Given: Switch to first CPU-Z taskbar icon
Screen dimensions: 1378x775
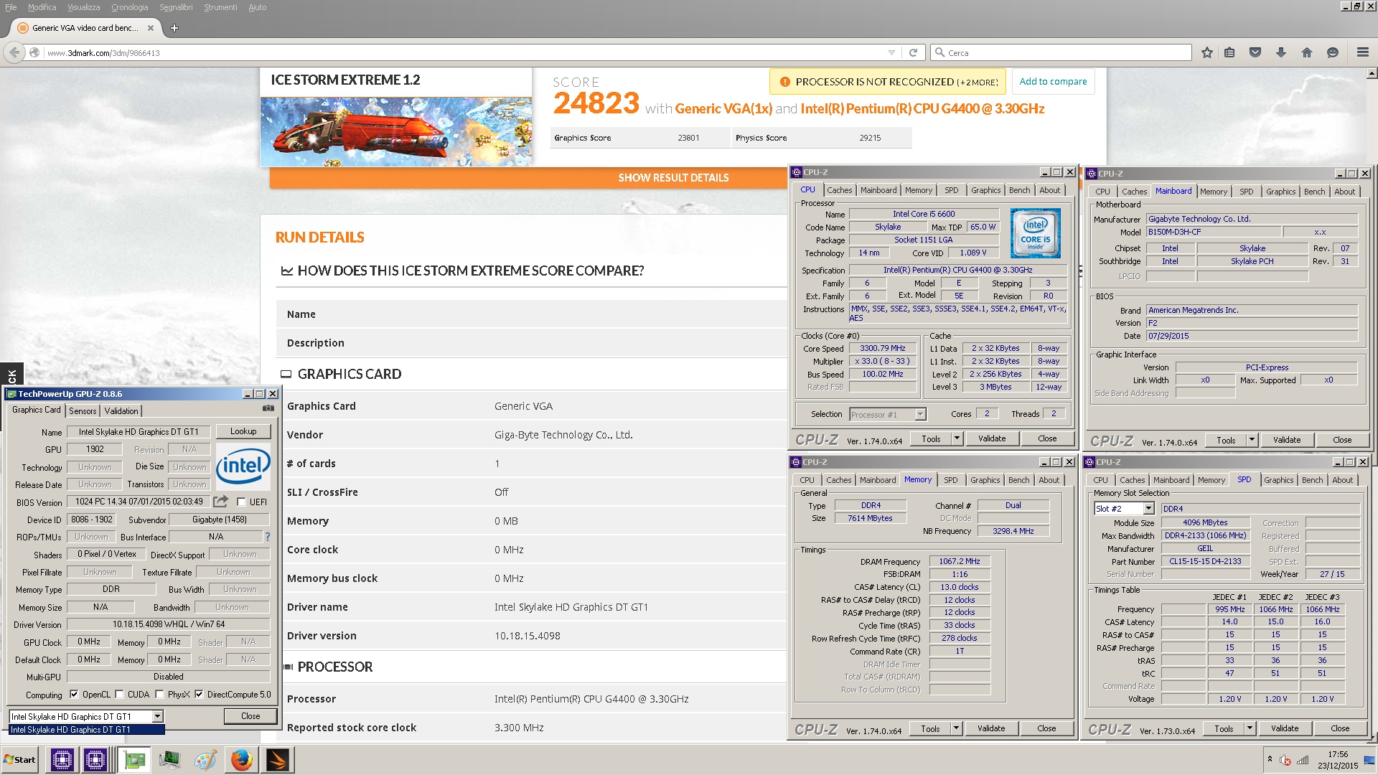Looking at the screenshot, I should click(x=62, y=759).
